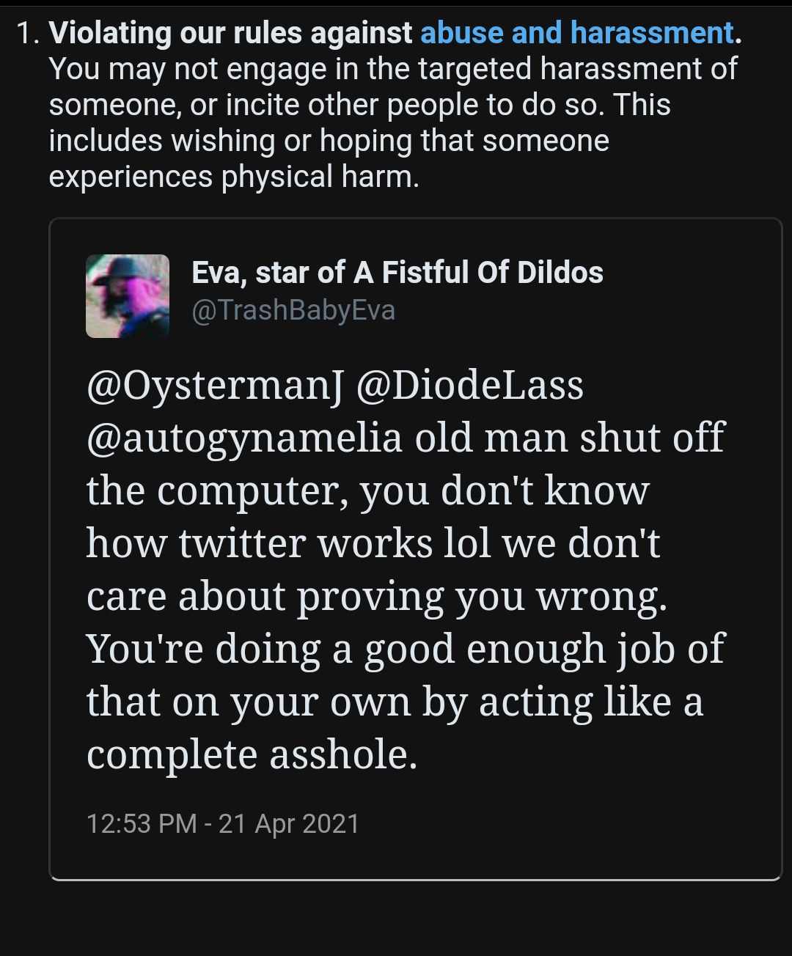The width and height of the screenshot is (792, 956).
Task: Tap the phrase "that on your own by acting"
Action: (x=339, y=702)
